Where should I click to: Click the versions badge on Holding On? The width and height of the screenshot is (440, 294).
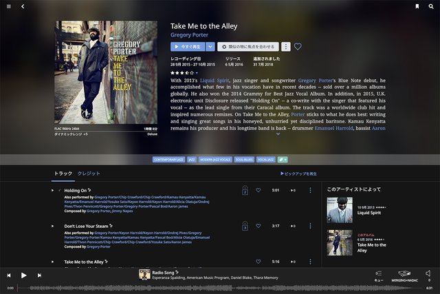(x=245, y=190)
